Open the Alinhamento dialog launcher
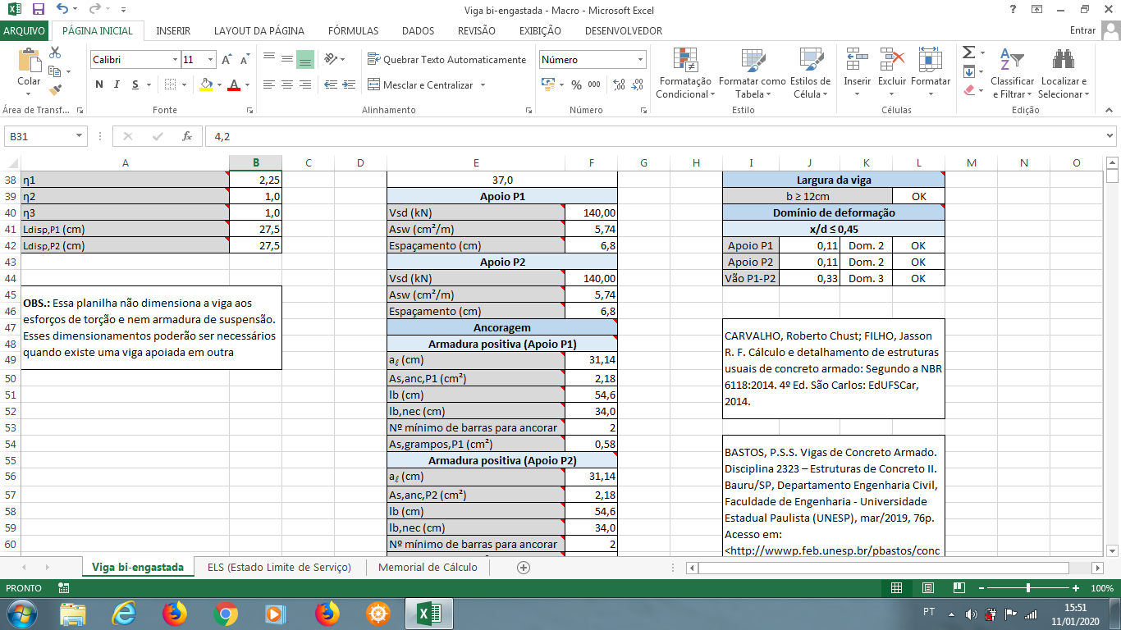 (x=531, y=110)
